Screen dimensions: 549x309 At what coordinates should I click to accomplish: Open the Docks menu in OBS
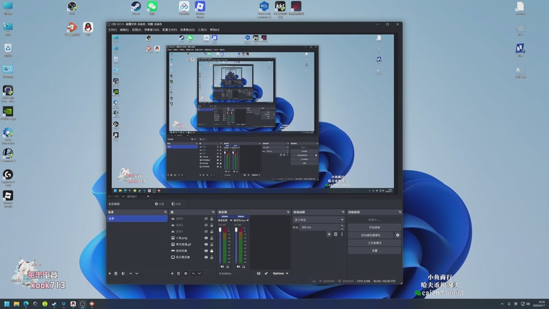click(152, 30)
